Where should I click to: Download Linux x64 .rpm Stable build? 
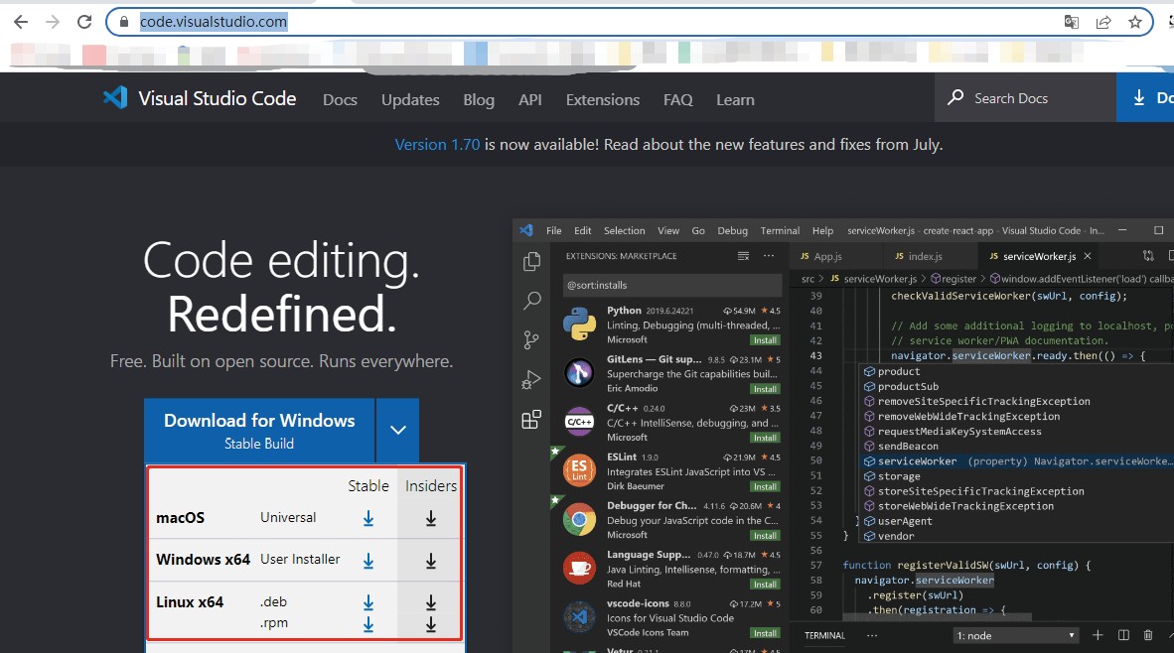point(368,624)
